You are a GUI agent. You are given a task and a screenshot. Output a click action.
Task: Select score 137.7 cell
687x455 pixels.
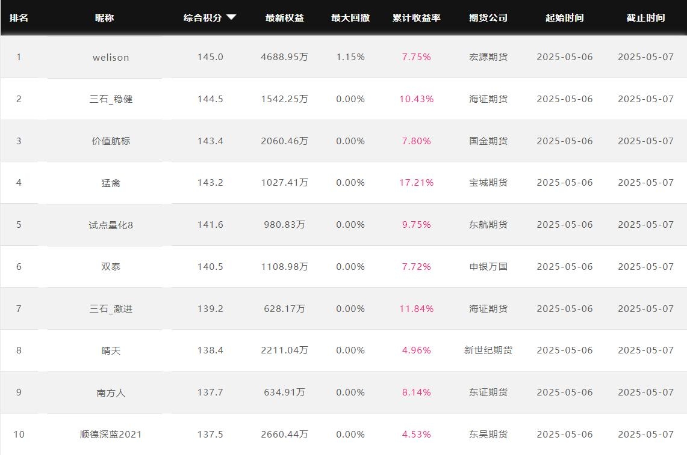pos(210,392)
